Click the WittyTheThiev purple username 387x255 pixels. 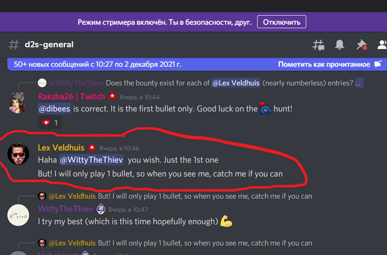click(66, 209)
